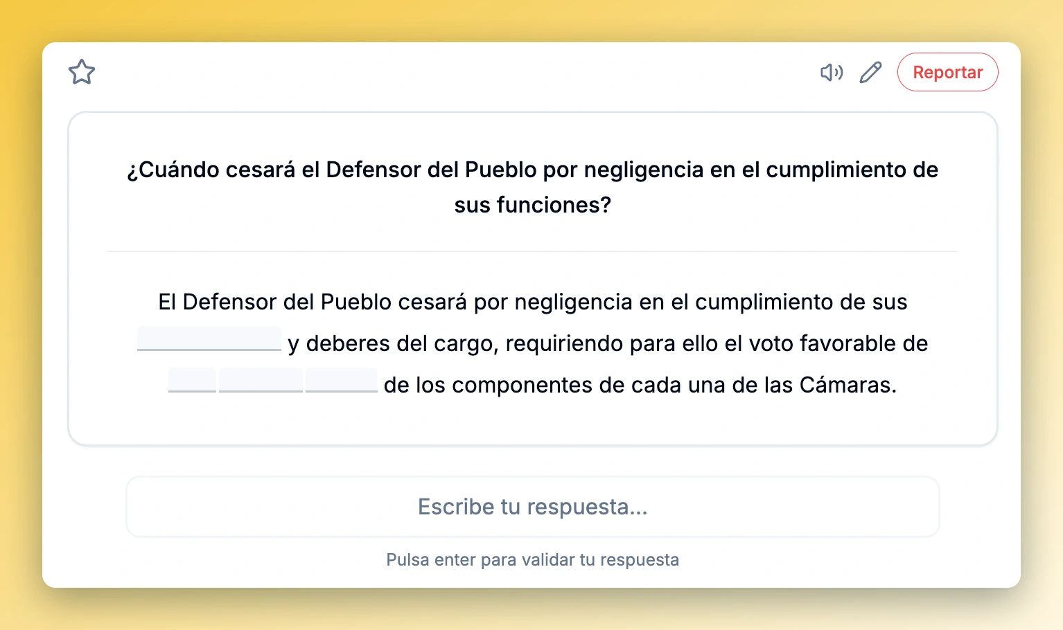This screenshot has height=630, width=1063.
Task: Mark this question as favorite with the star
Action: [x=82, y=72]
